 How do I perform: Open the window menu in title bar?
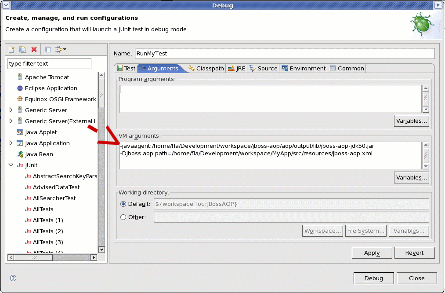click(6, 5)
